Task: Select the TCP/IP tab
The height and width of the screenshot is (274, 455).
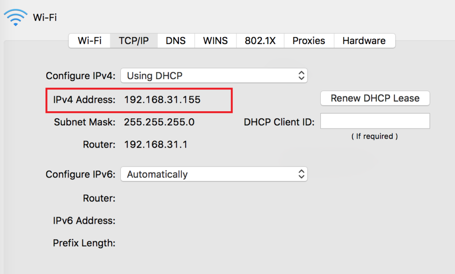Action: (134, 40)
